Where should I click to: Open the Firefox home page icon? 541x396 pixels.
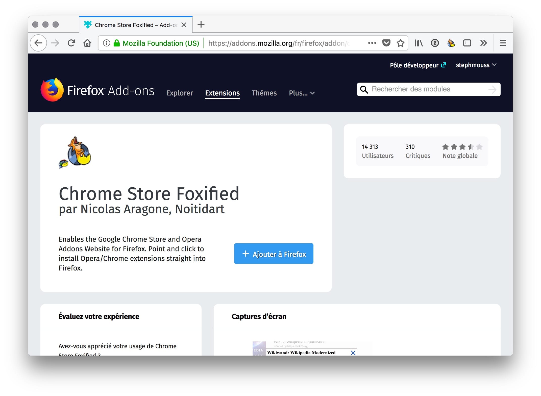pos(87,43)
